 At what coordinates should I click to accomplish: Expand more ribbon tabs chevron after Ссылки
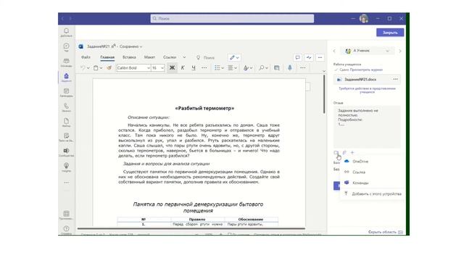click(x=184, y=57)
